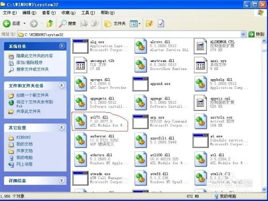Viewport: 268px width, 201px height.
Task: Select the ALSNDMGR.CPL file icon
Action: (200, 47)
